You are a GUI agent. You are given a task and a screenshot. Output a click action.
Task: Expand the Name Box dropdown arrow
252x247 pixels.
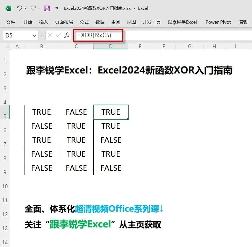pyautogui.click(x=34, y=36)
